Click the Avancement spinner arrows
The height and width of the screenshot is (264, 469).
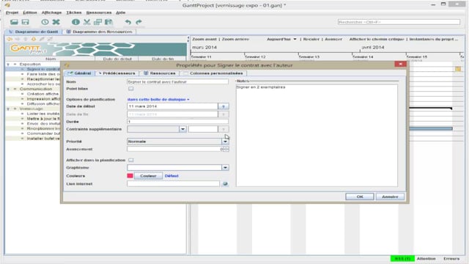coord(226,149)
